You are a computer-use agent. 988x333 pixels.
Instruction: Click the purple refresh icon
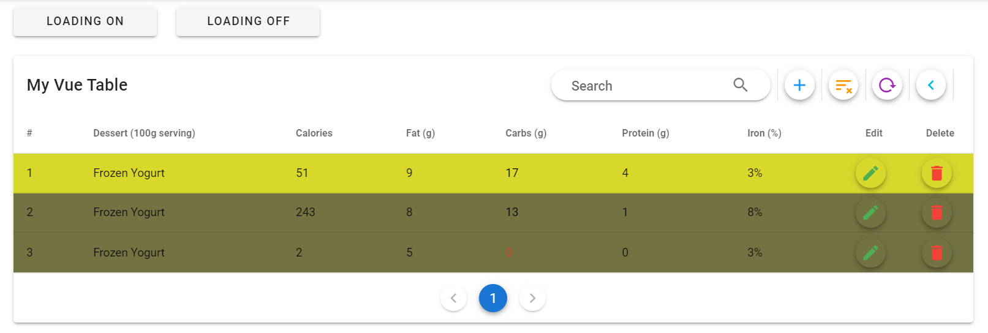coord(887,85)
